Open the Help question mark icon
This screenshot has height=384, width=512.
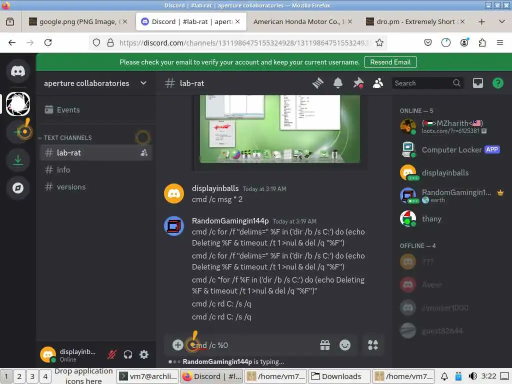tap(497, 83)
